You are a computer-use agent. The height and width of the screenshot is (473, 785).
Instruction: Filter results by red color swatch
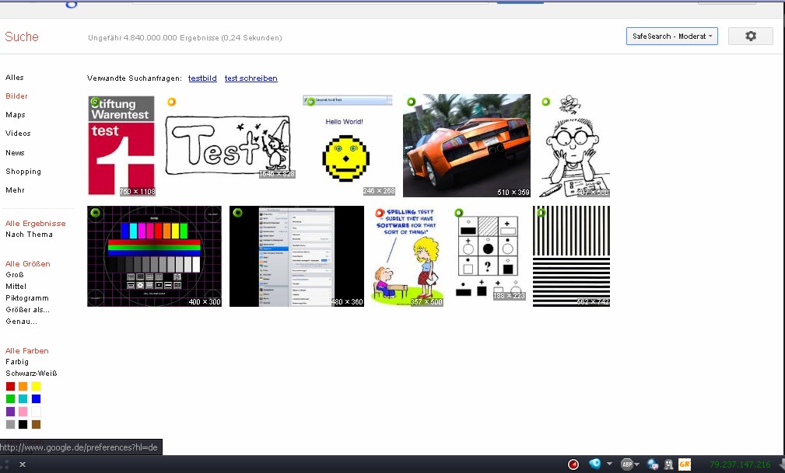[x=10, y=386]
